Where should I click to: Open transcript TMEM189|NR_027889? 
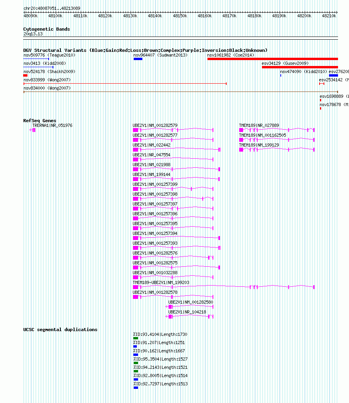pyautogui.click(x=259, y=125)
